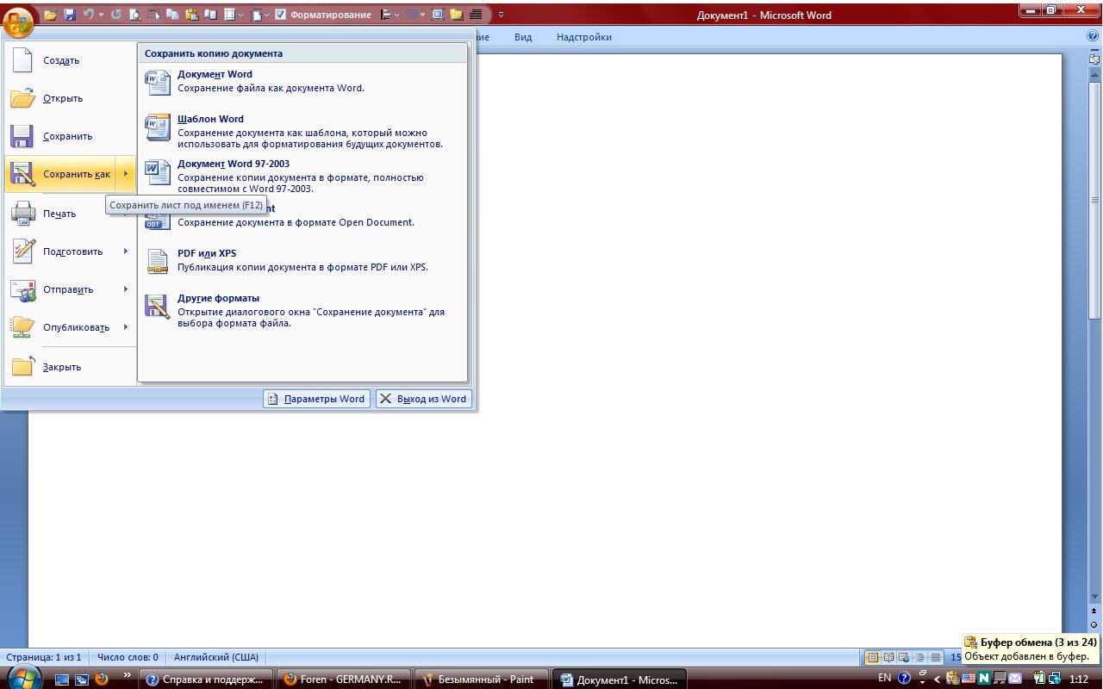The width and height of the screenshot is (1103, 689).
Task: Click the vertical scrollbar down arrow
Action: (x=1094, y=597)
